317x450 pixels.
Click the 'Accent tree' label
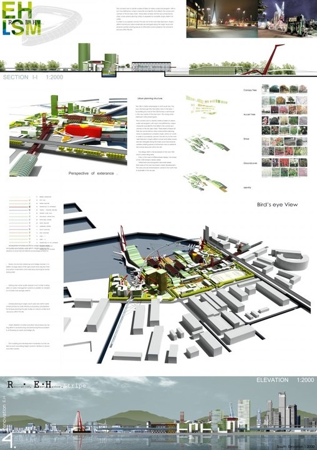point(250,114)
